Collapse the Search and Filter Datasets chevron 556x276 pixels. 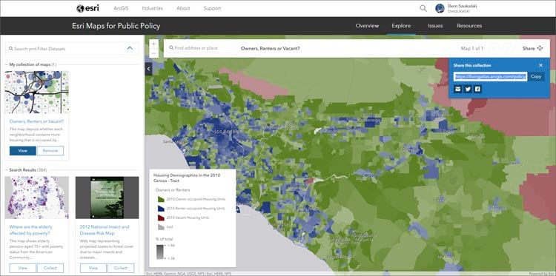point(130,48)
